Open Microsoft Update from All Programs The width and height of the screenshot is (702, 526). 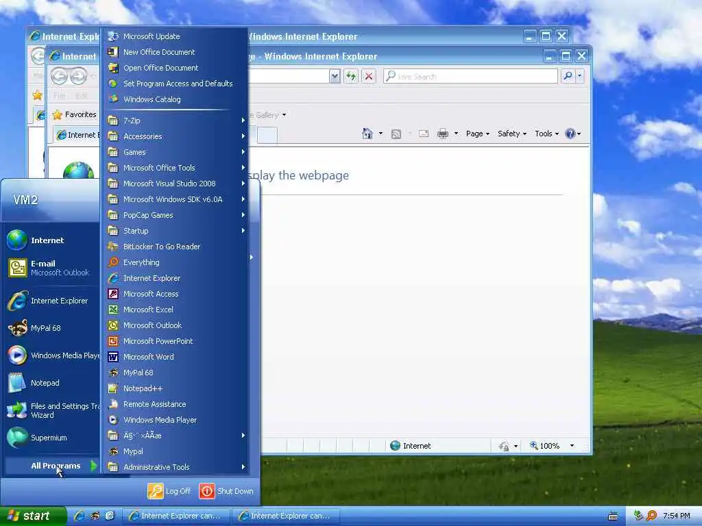[x=175, y=36]
